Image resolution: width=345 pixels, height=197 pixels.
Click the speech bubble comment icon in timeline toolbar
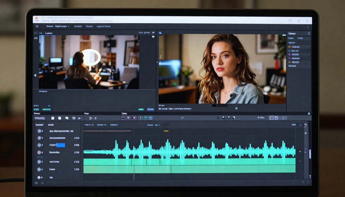point(67,118)
